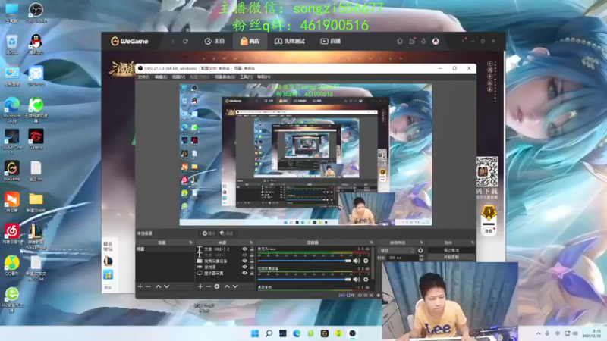Viewport: 607px width, 341px height.
Task: Open the Studio One desktop shortcut
Action: 12,142
